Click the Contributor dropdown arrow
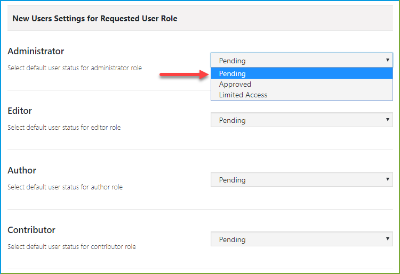400x274 pixels. point(388,239)
